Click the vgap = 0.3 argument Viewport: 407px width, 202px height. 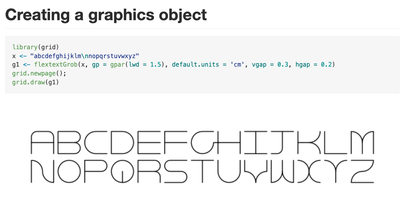click(x=270, y=64)
